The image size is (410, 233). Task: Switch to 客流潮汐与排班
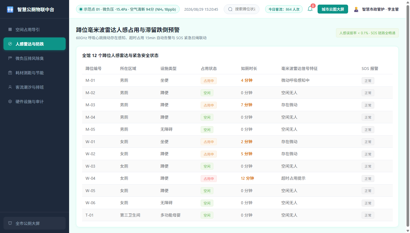click(x=35, y=87)
